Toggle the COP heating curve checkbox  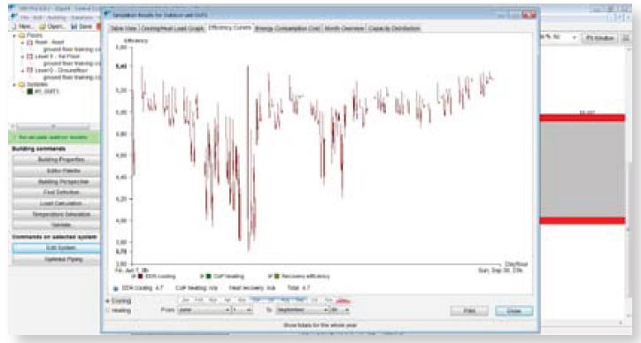tap(202, 277)
